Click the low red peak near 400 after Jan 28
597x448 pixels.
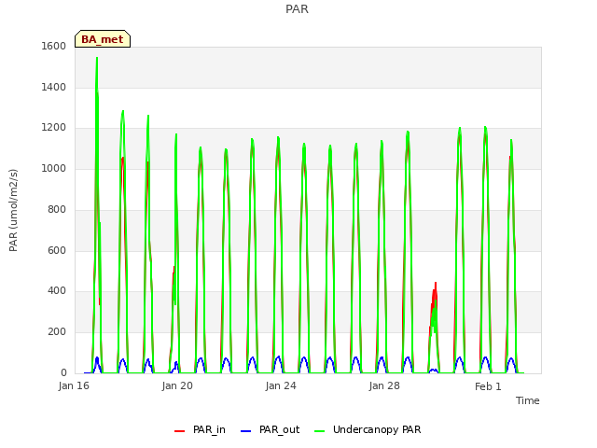click(x=436, y=284)
